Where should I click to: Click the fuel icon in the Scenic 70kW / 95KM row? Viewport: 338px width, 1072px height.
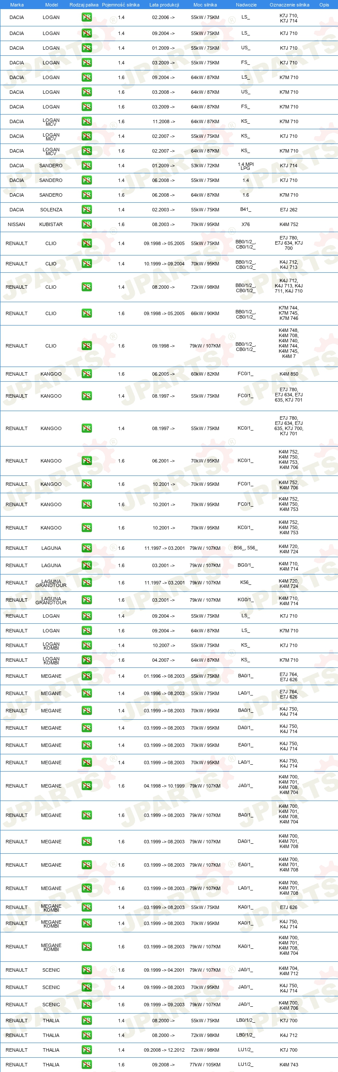pos(86,987)
